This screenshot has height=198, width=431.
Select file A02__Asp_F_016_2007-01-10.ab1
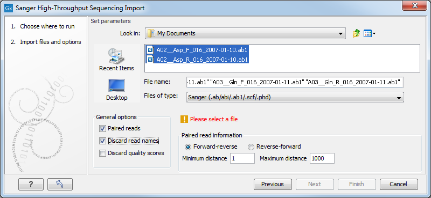pos(198,50)
